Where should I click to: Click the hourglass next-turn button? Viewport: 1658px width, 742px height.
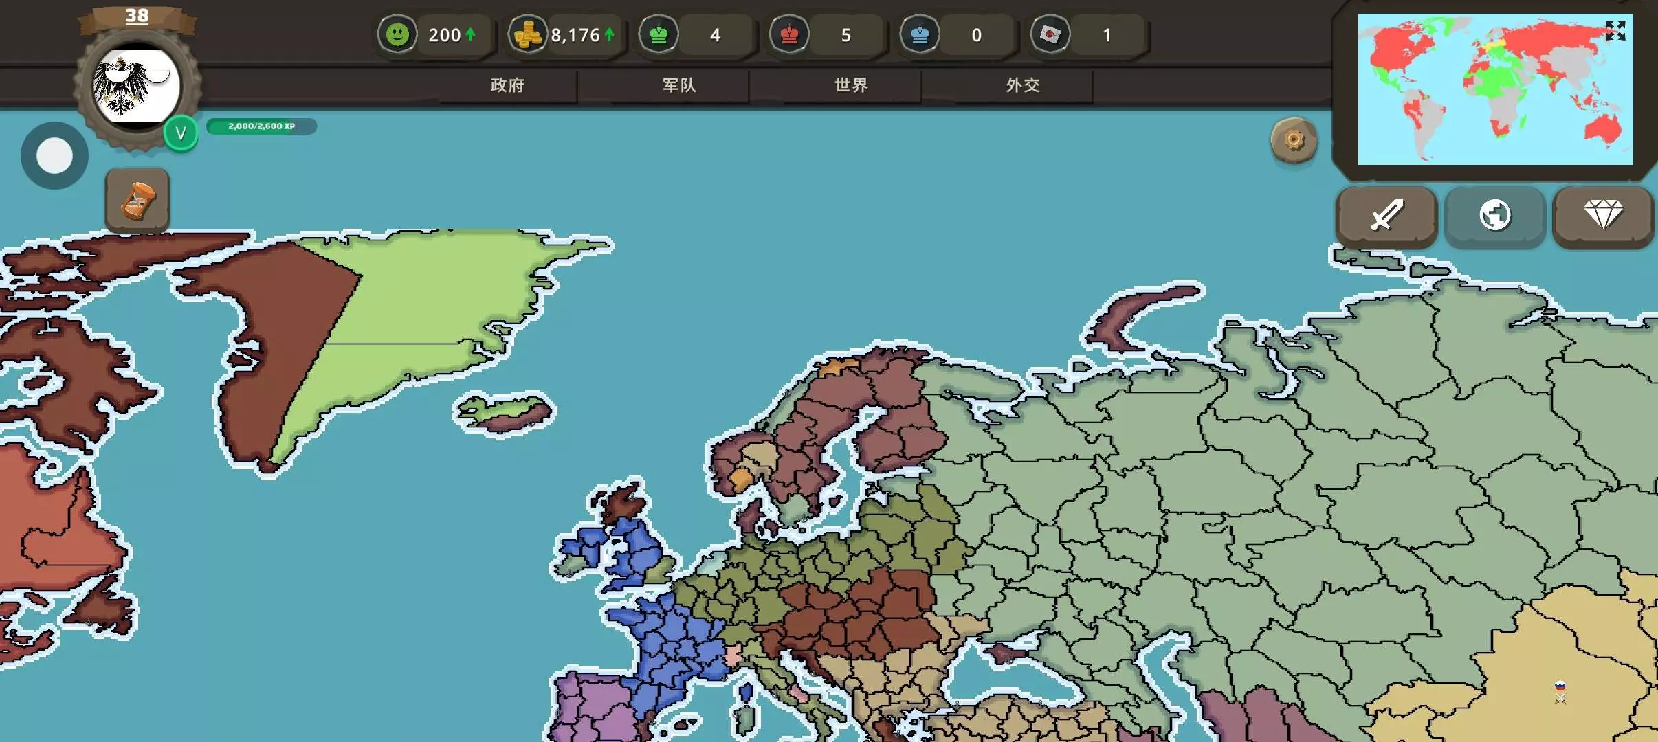pyautogui.click(x=137, y=201)
